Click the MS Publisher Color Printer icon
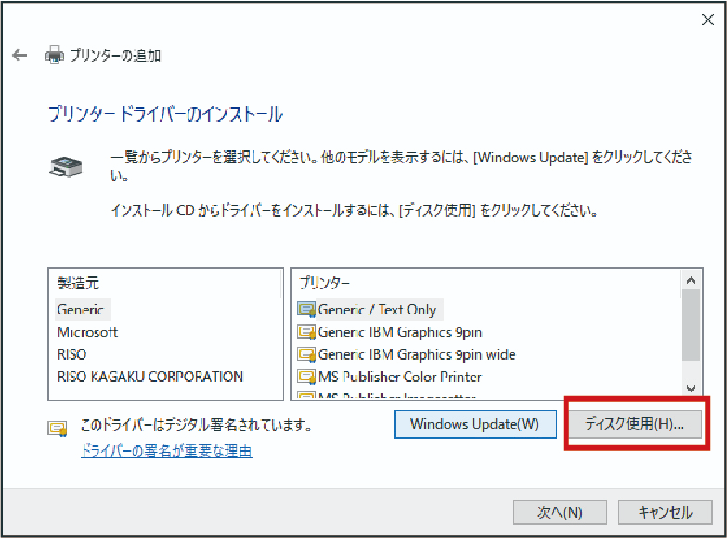 pos(306,377)
